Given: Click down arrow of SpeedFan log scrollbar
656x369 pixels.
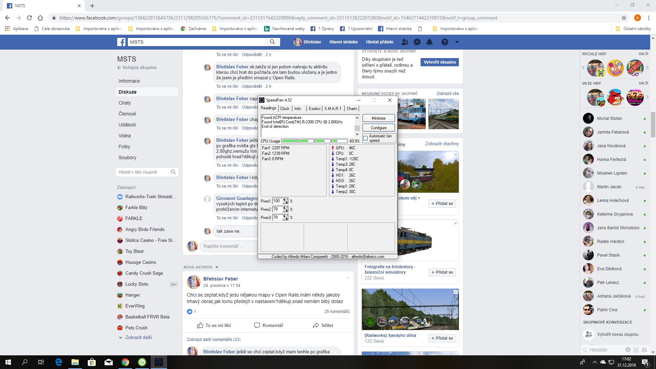Looking at the screenshot, I should click(357, 134).
